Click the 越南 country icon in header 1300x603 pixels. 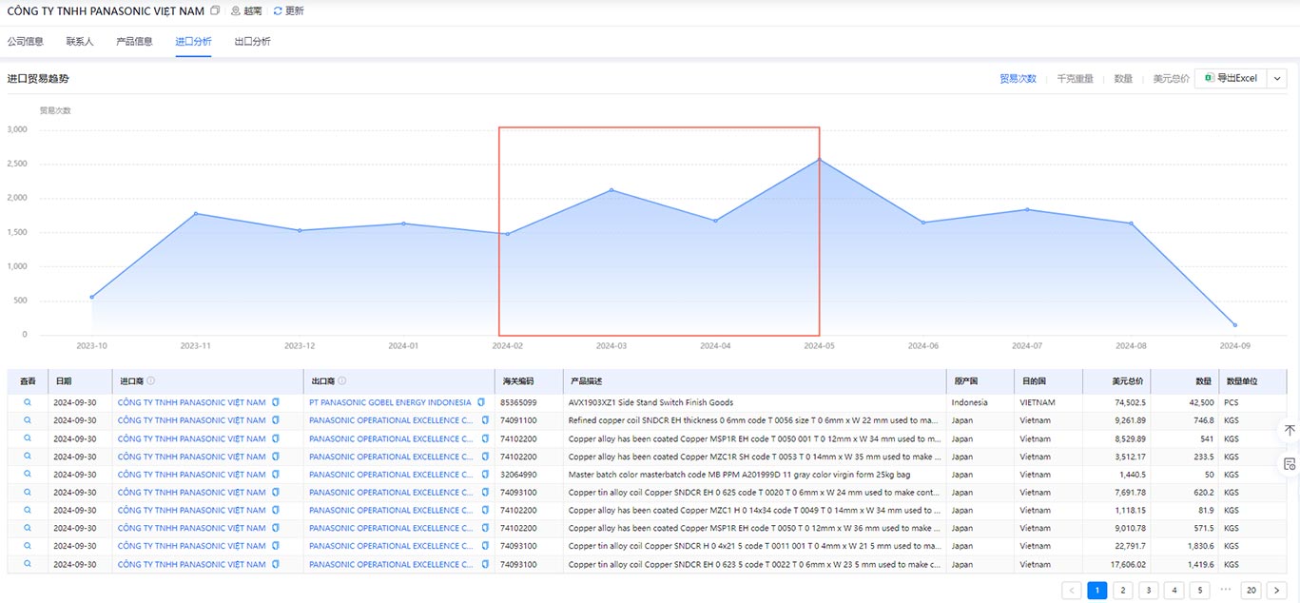pos(235,10)
